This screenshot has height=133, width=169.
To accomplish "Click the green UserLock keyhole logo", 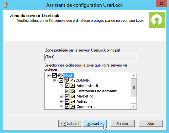I will [157, 20].
